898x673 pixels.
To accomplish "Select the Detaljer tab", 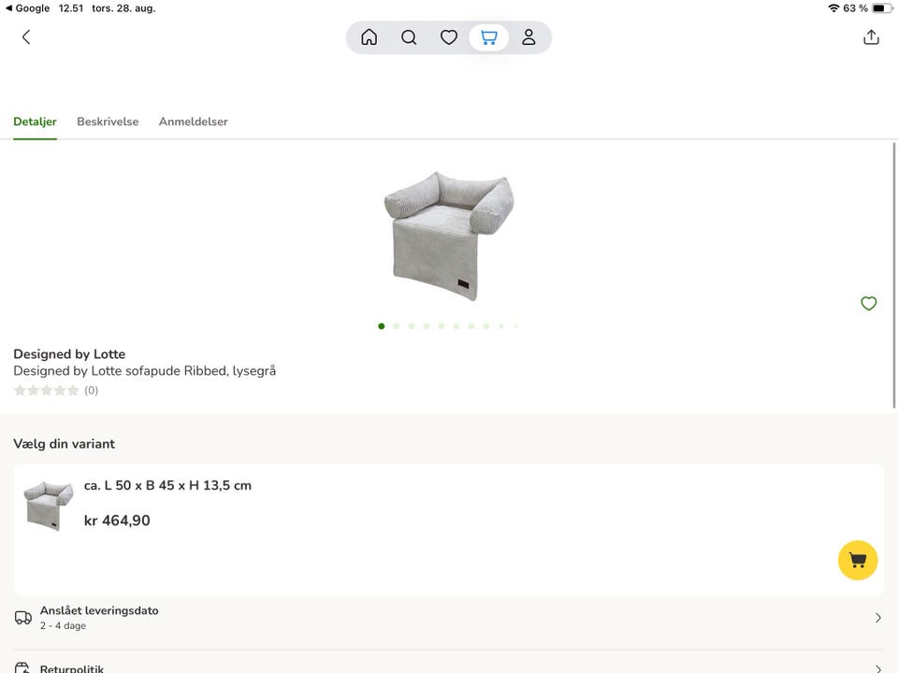I will click(35, 122).
